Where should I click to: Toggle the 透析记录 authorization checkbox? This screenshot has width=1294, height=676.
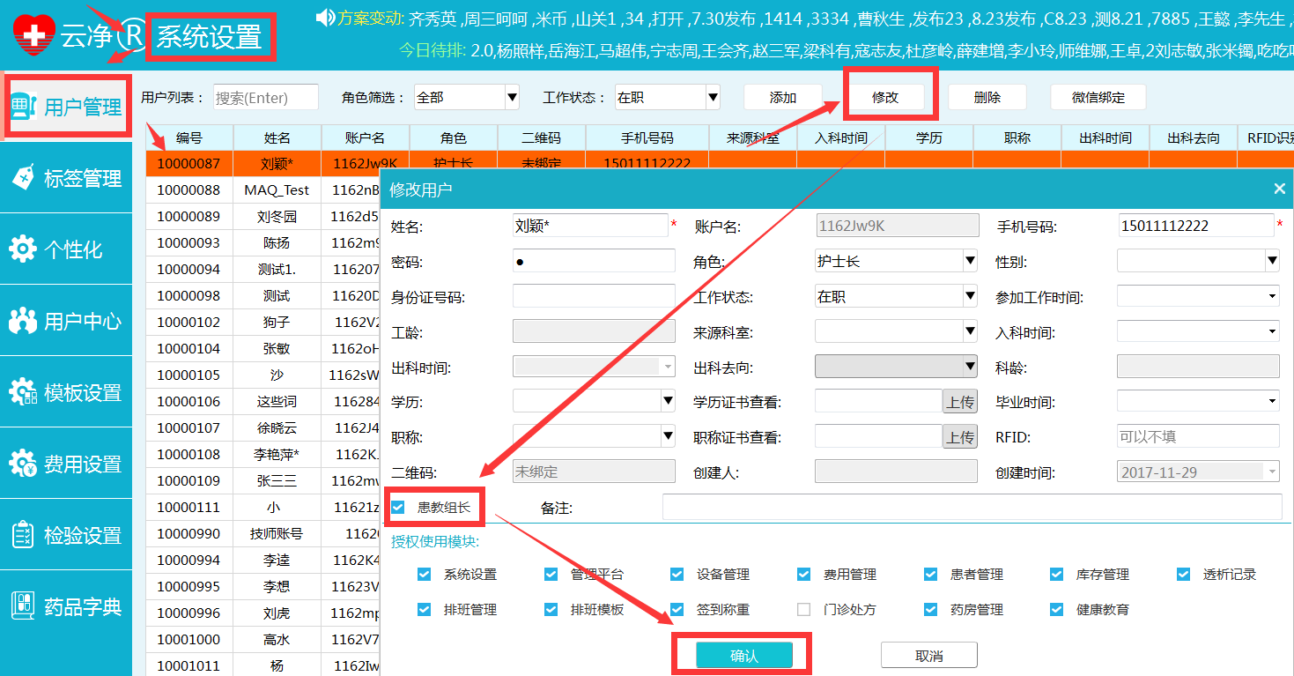tap(1184, 574)
